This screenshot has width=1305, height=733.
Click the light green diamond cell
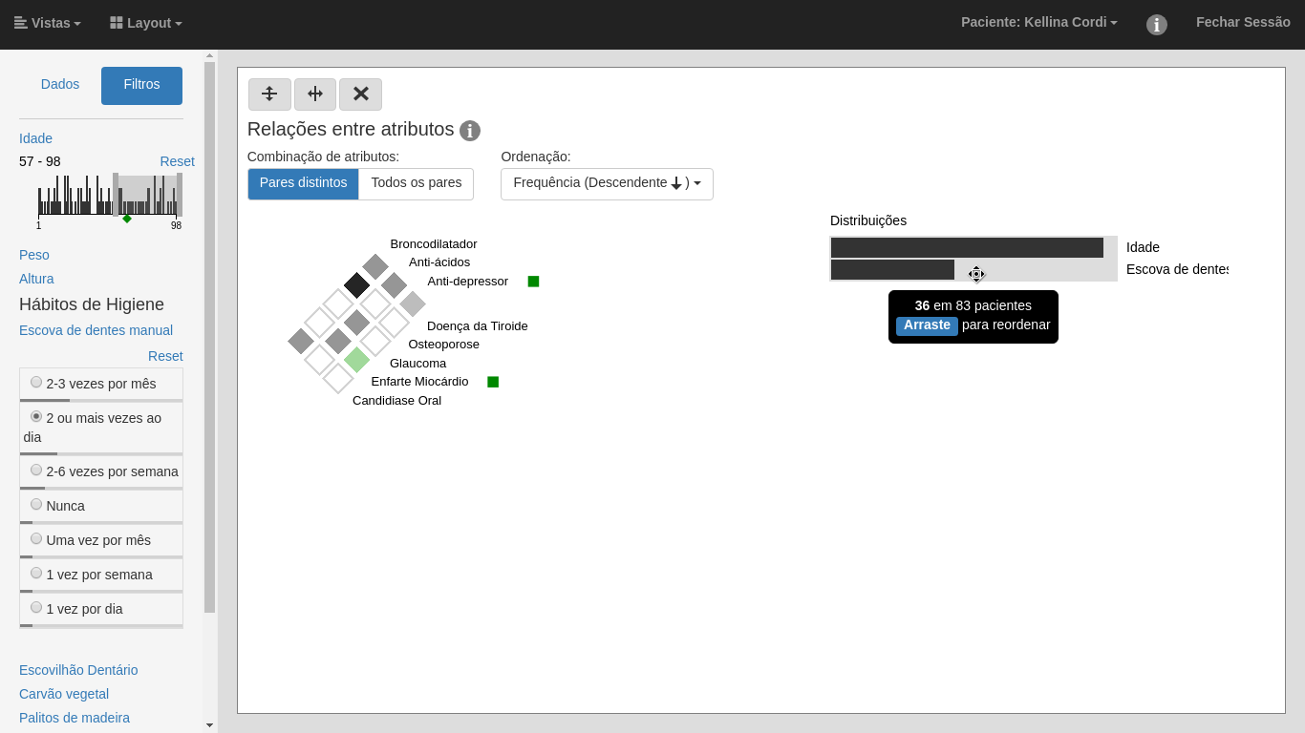[x=356, y=360]
